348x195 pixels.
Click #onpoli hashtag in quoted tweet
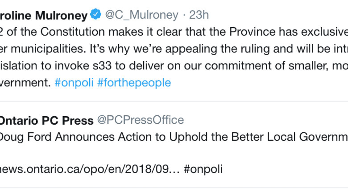pyautogui.click(x=203, y=169)
